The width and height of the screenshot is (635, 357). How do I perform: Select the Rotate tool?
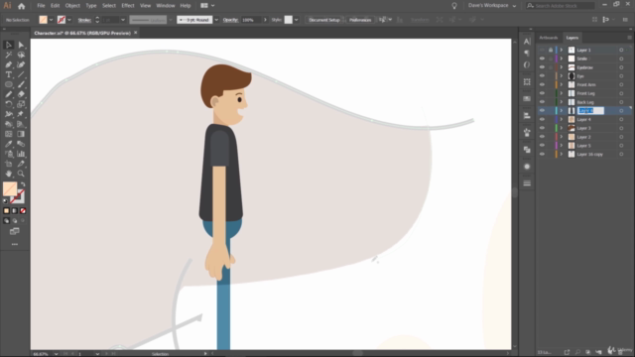pyautogui.click(x=9, y=104)
